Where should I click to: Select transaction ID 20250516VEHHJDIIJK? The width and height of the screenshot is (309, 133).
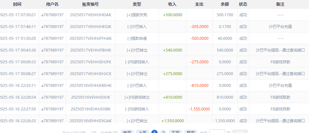click(x=90, y=97)
